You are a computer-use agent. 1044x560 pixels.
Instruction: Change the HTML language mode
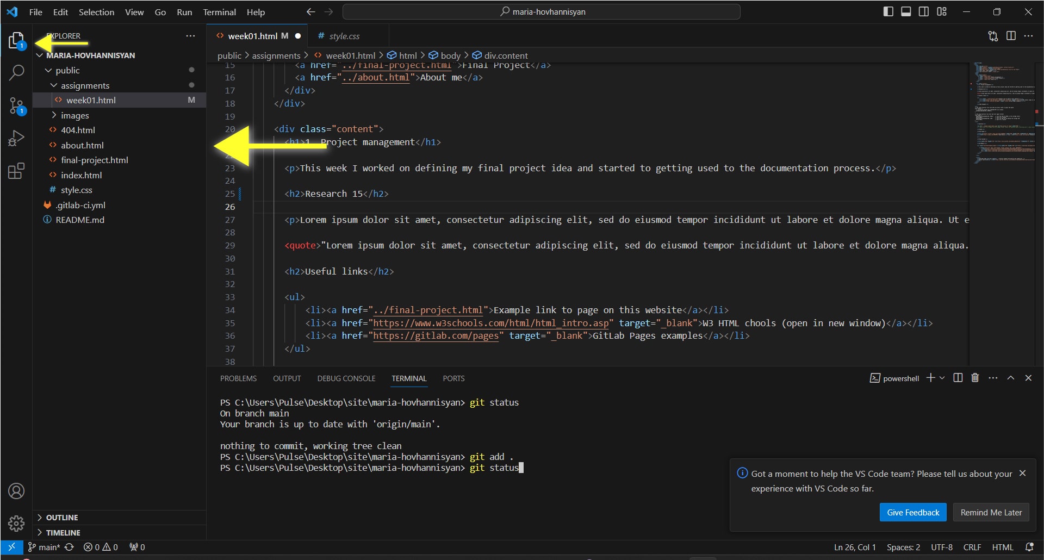coord(1002,547)
